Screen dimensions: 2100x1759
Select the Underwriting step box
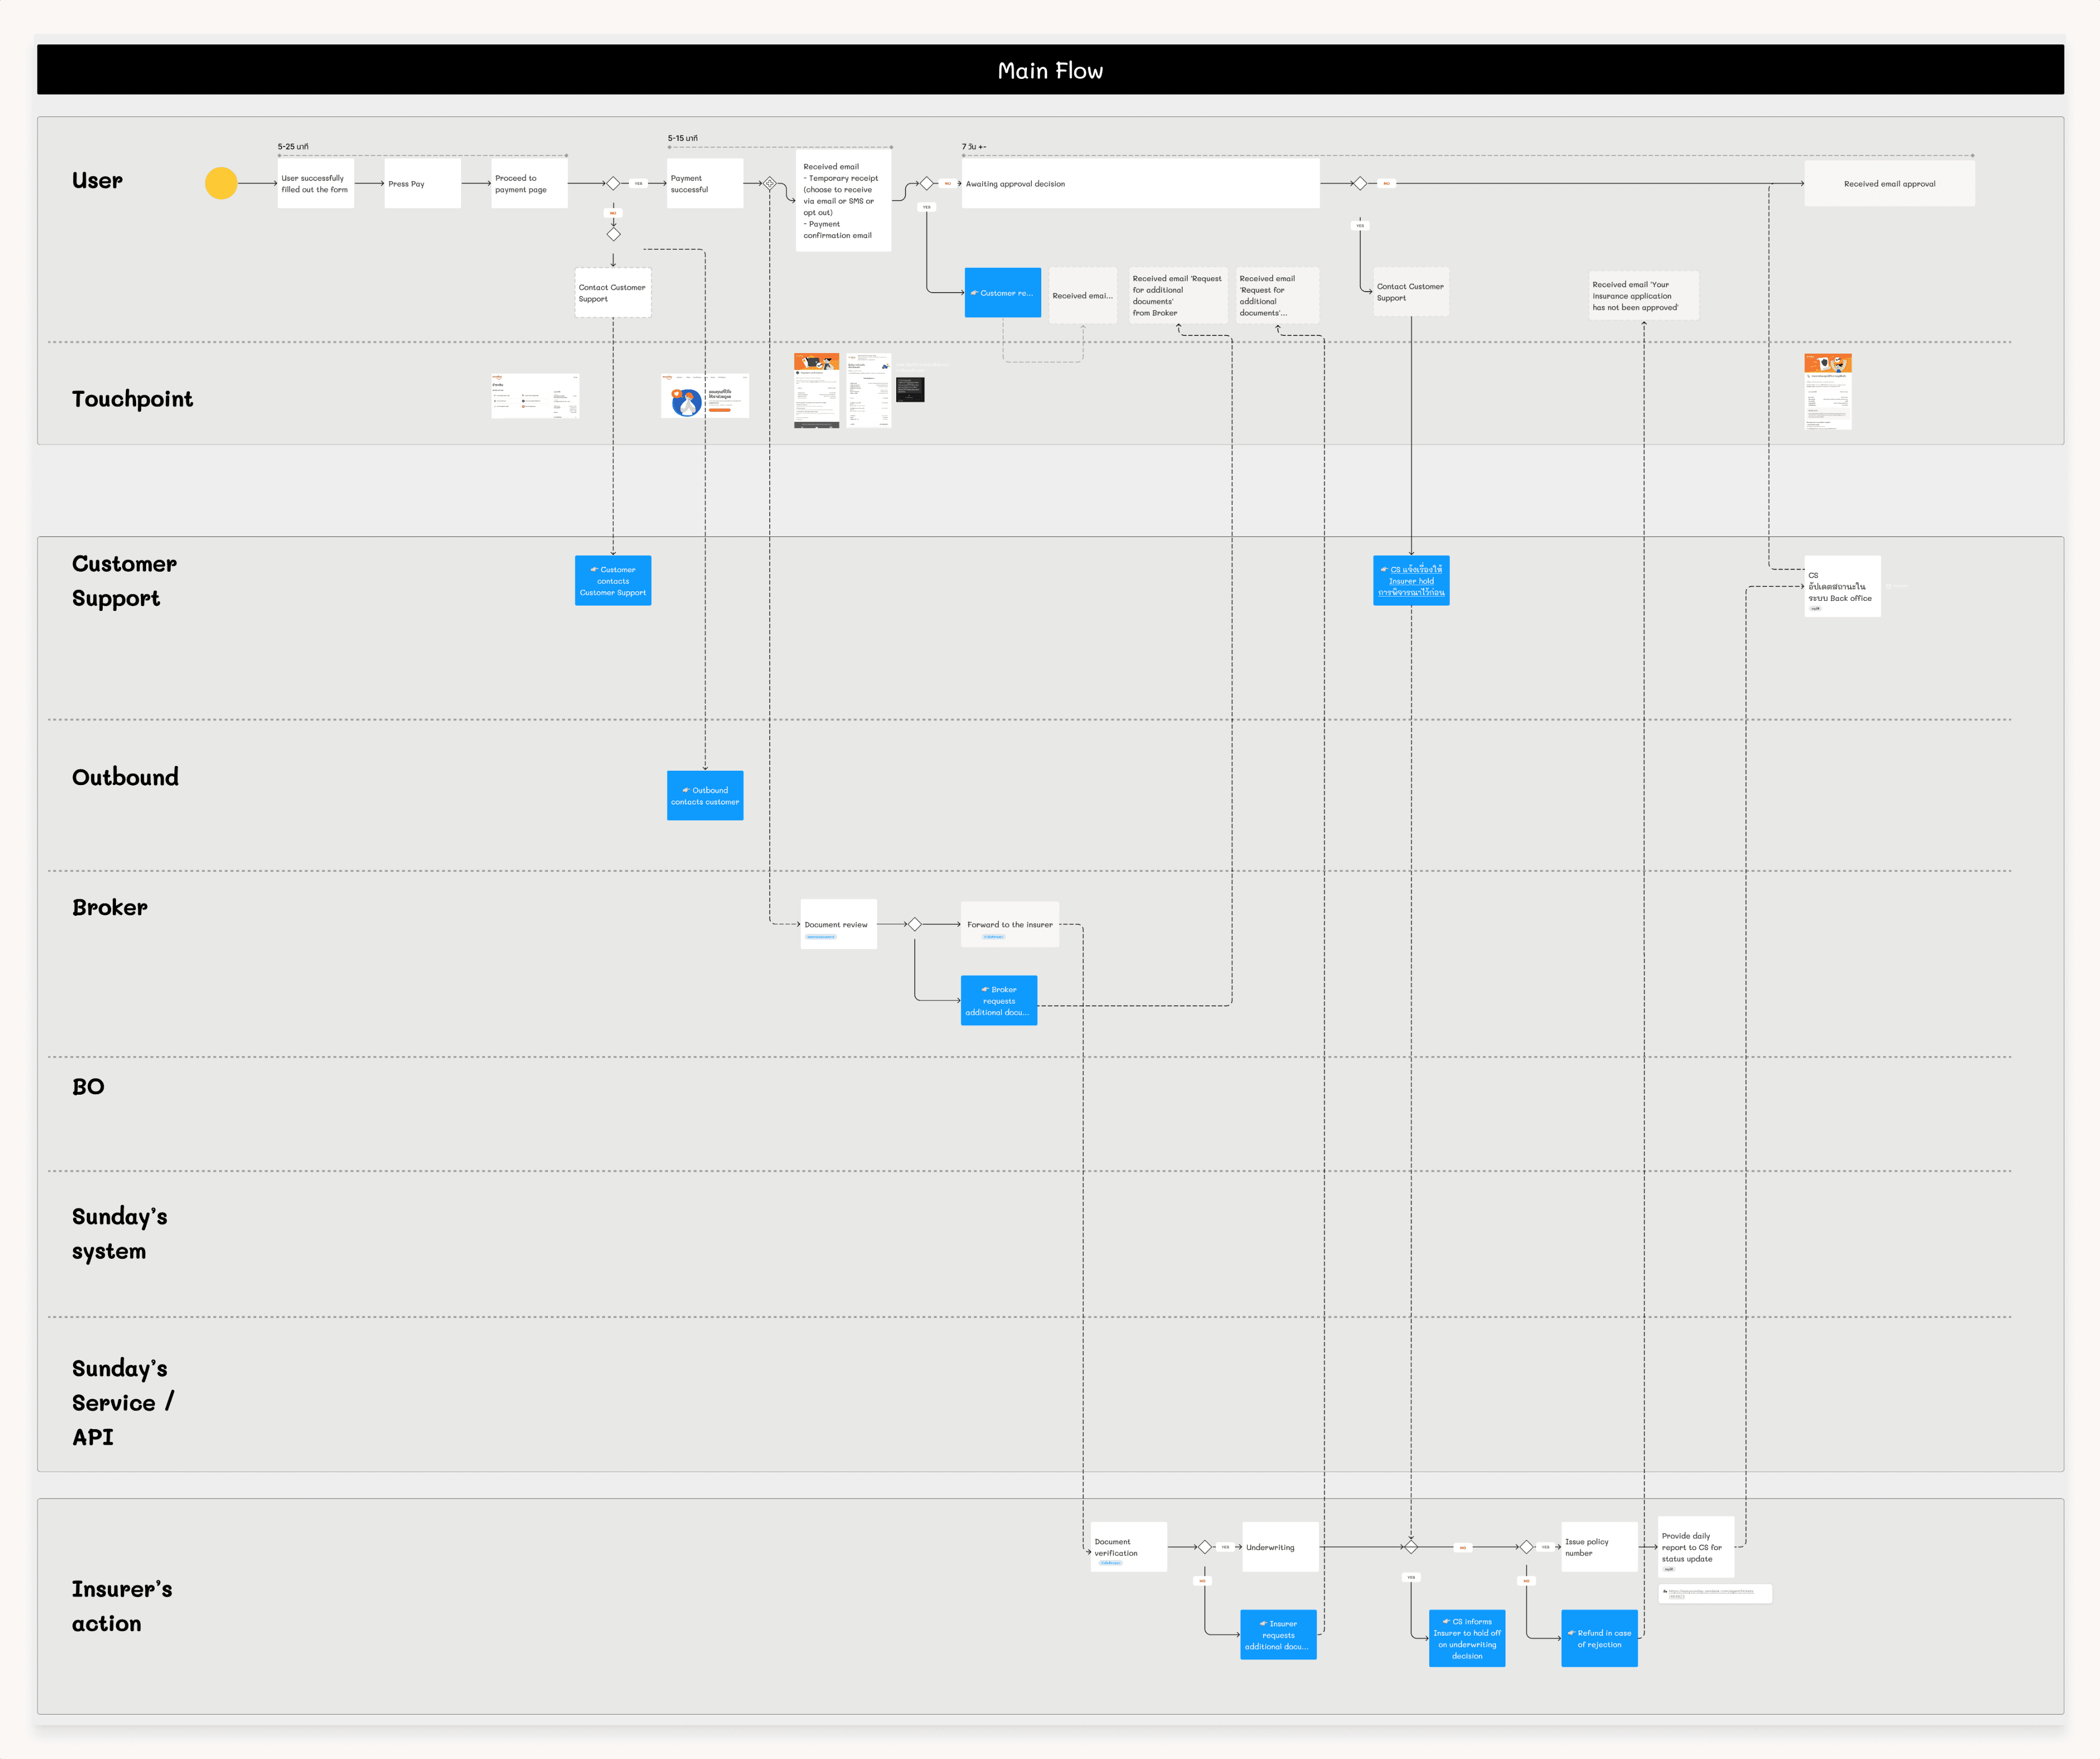click(1280, 1547)
